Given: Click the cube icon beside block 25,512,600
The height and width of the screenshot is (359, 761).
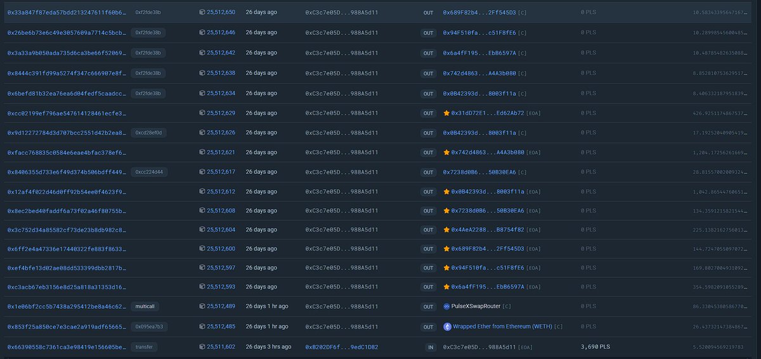Looking at the screenshot, I should [x=202, y=249].
